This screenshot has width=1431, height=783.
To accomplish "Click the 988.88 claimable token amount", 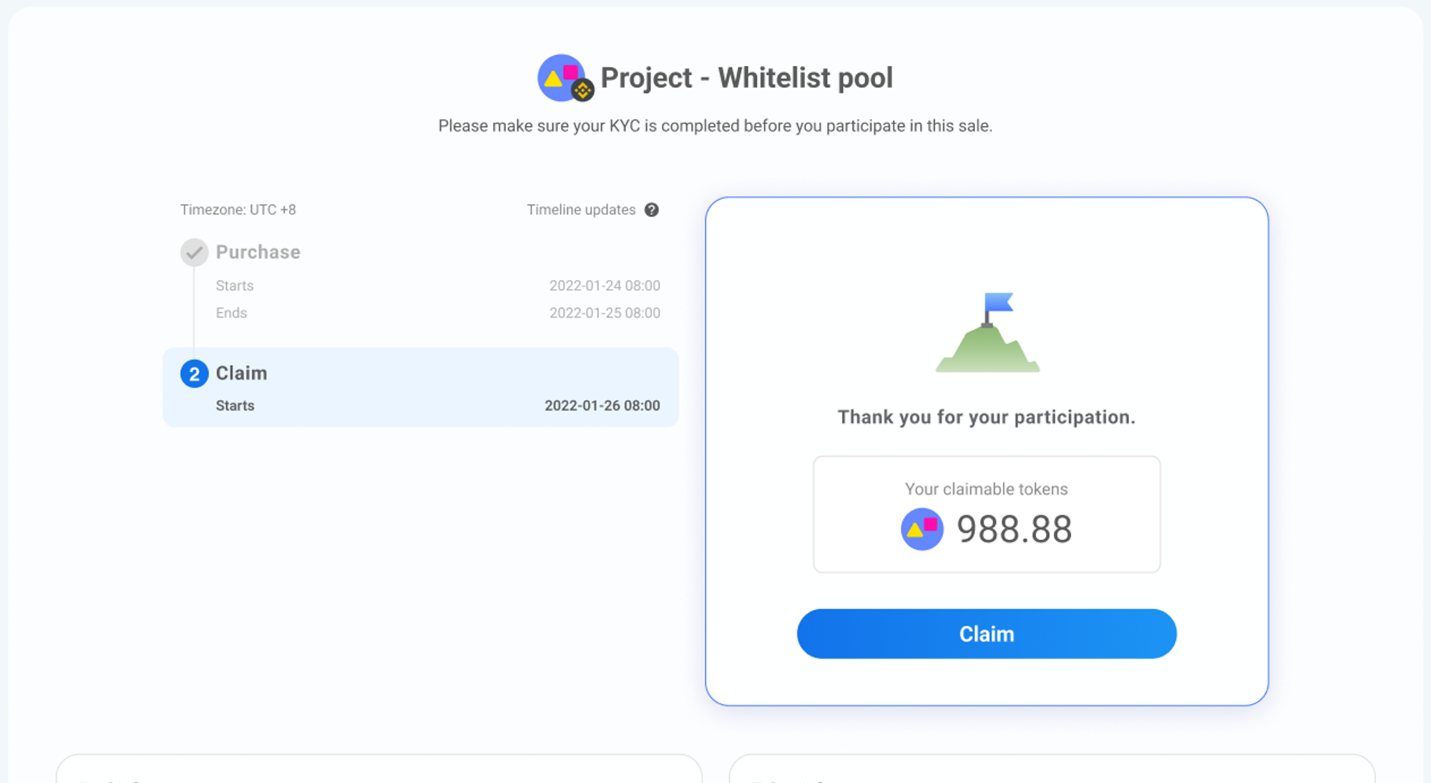I will [x=1014, y=530].
